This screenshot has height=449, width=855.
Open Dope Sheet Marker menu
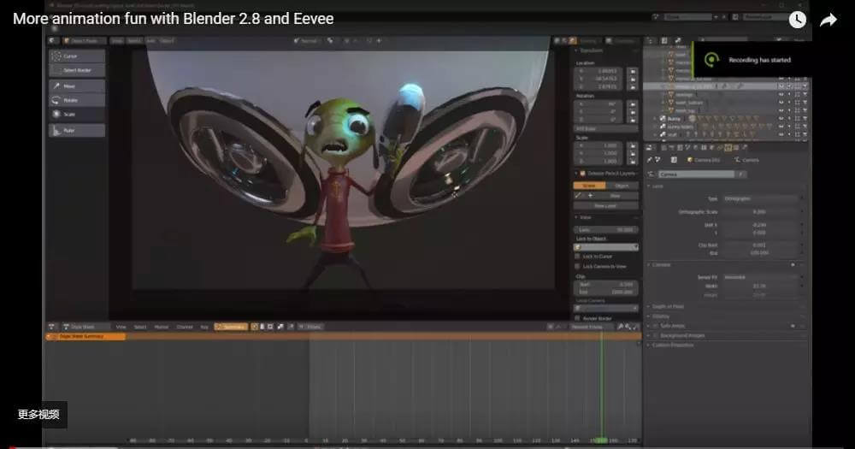coord(162,327)
